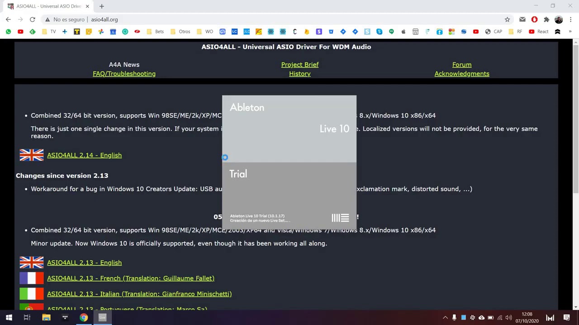Open the Chrome extensions puzzle icon
Viewport: 579px width, 325px height.
pos(546,19)
